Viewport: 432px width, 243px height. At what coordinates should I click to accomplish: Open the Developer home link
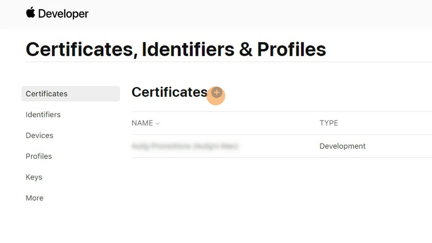tap(63, 14)
